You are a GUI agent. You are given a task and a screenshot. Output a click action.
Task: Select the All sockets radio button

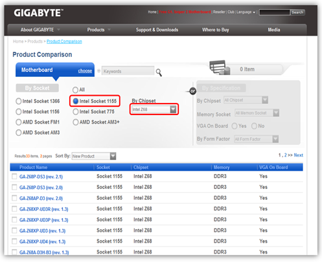pos(75,90)
